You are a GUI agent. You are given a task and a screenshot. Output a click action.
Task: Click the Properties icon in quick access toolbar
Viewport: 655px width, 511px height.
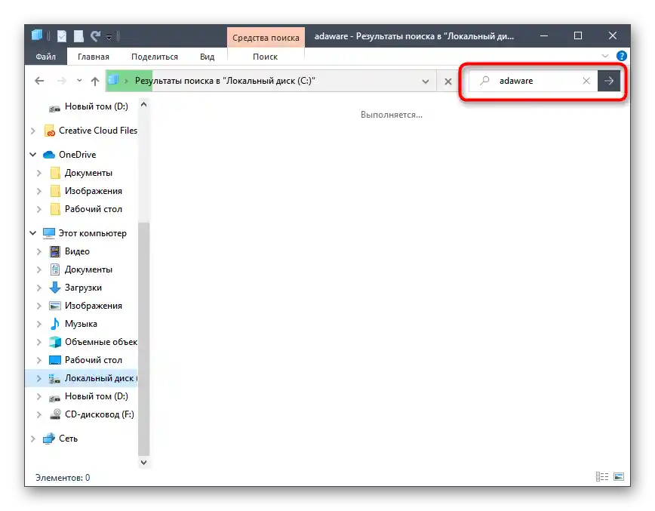click(62, 36)
